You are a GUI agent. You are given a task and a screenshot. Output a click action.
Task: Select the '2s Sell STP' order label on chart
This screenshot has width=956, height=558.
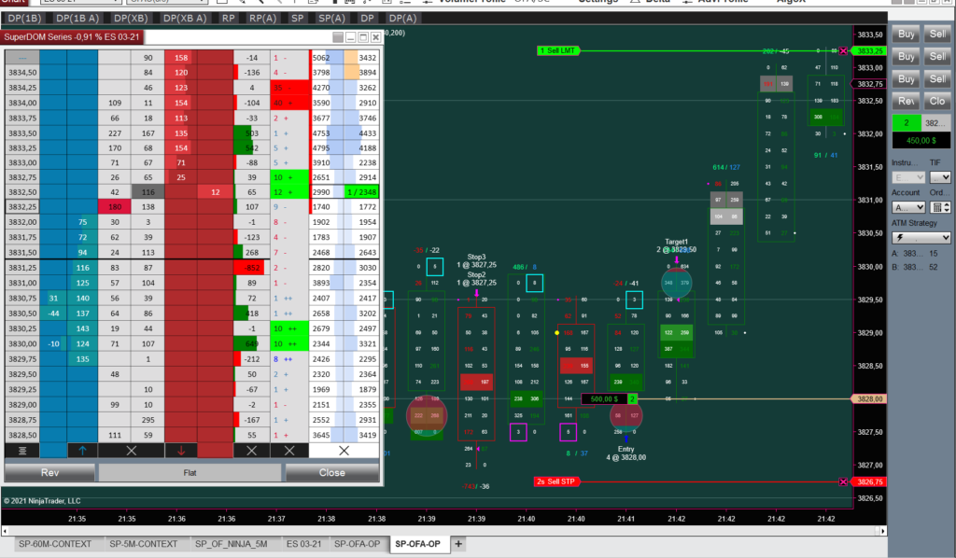[x=556, y=481]
